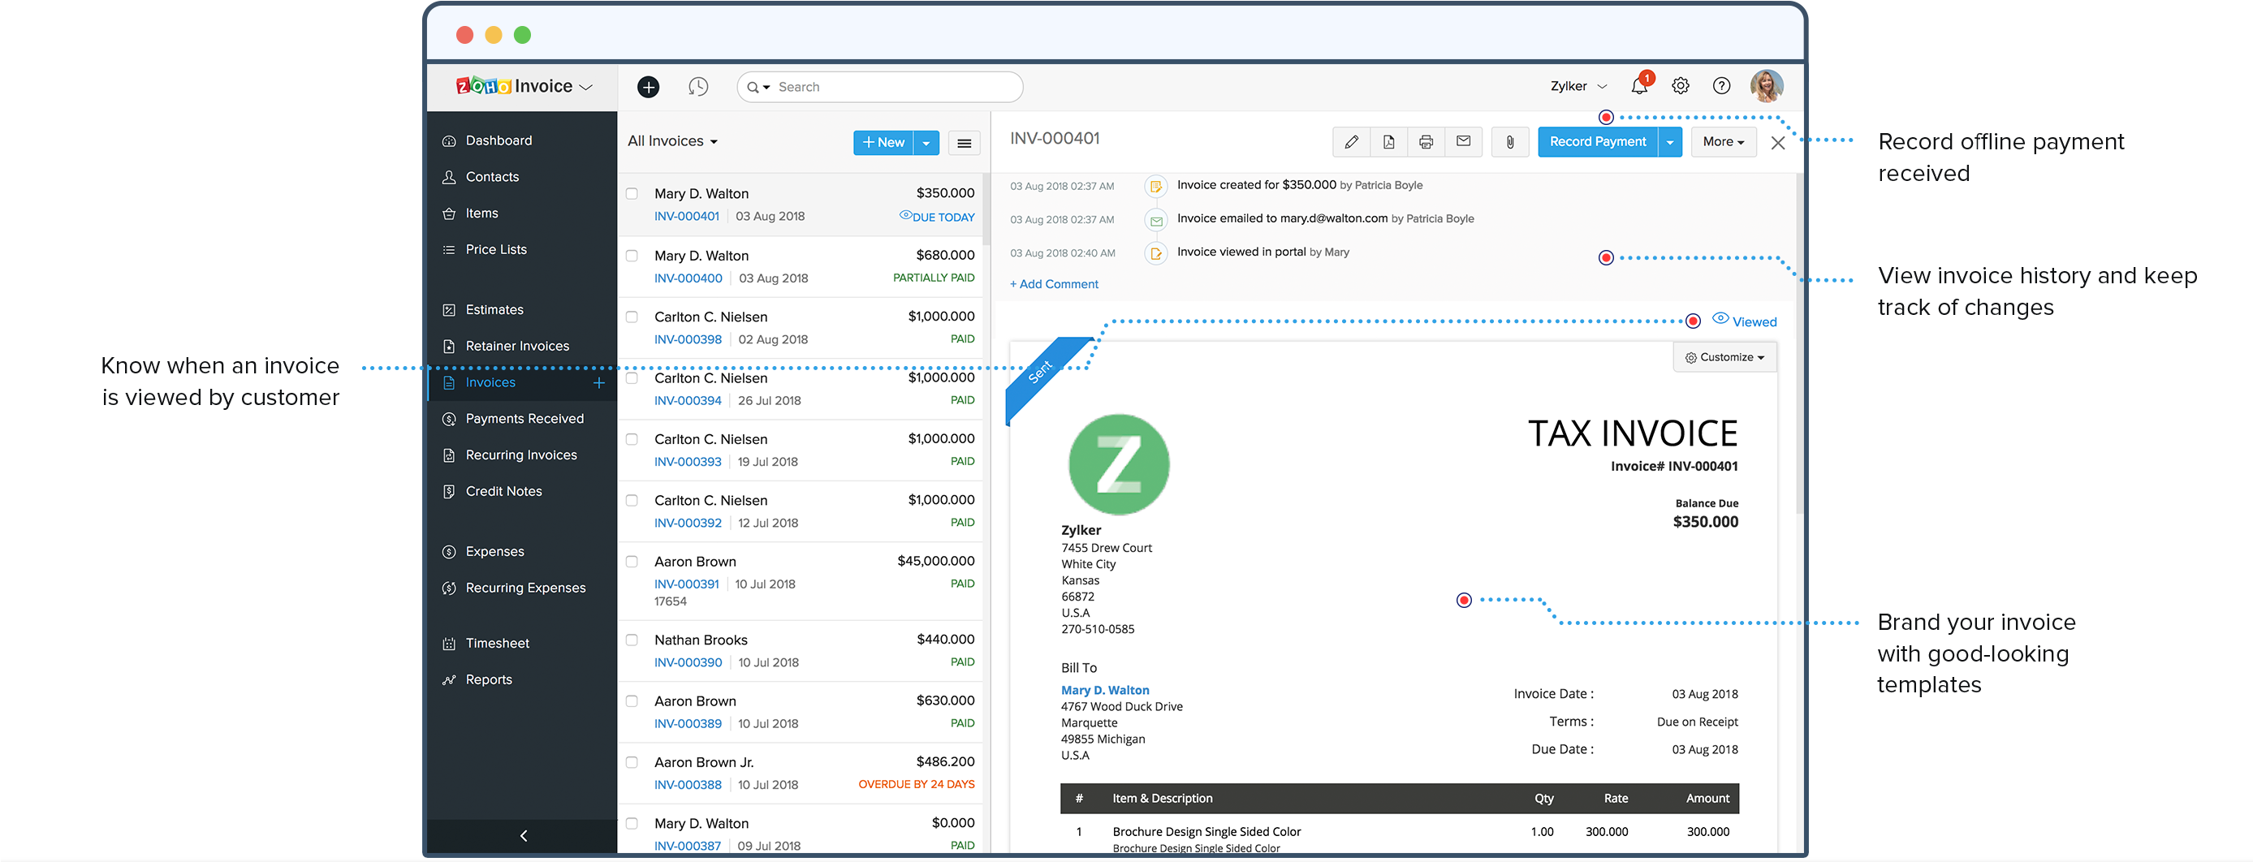Image resolution: width=2253 pixels, height=862 pixels.
Task: Print invoice INV-000401 using the printer icon
Action: coord(1426,141)
